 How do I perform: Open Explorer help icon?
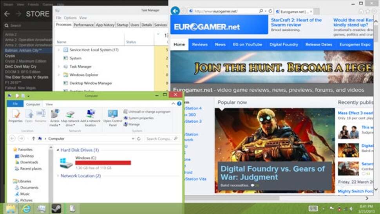(x=179, y=104)
